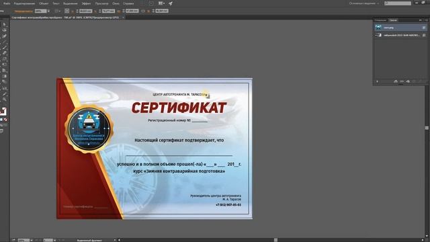The image size is (430, 242).
Task: Click the search field at top right
Action: click(398, 3)
